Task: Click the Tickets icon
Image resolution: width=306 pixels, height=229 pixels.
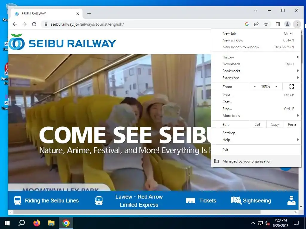Action: pos(190,201)
